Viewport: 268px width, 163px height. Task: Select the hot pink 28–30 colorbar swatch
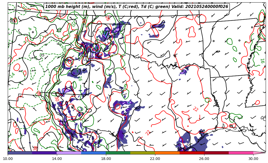tap(241, 153)
